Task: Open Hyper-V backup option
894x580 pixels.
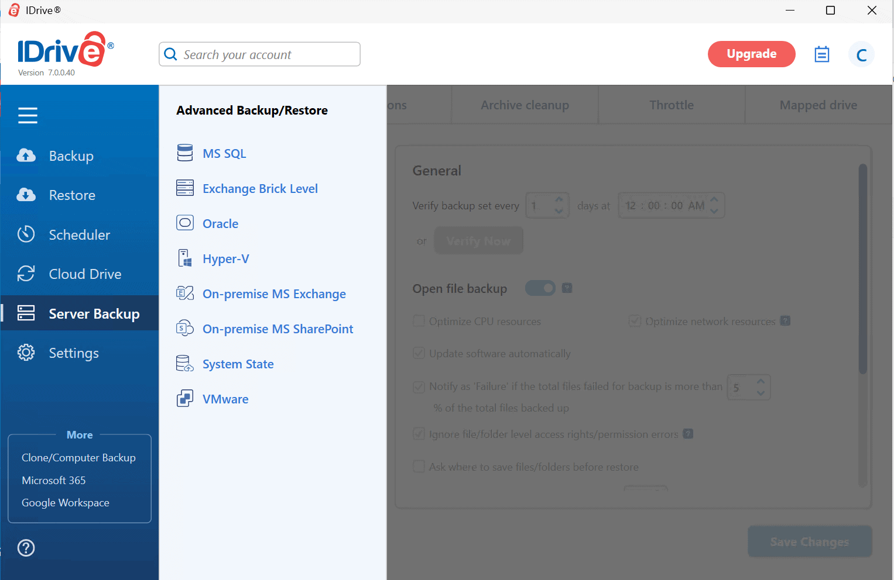Action: click(x=226, y=258)
